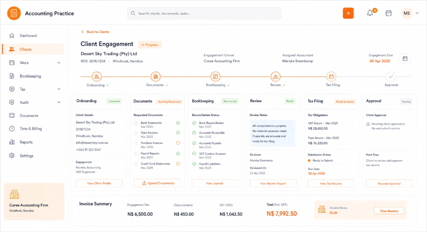Click the Awaiting Documents badge
The width and height of the screenshot is (427, 232).
[169, 102]
